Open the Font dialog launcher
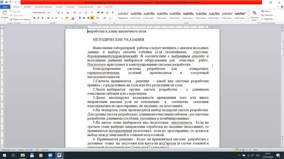The image size is (284, 159). click(76, 23)
